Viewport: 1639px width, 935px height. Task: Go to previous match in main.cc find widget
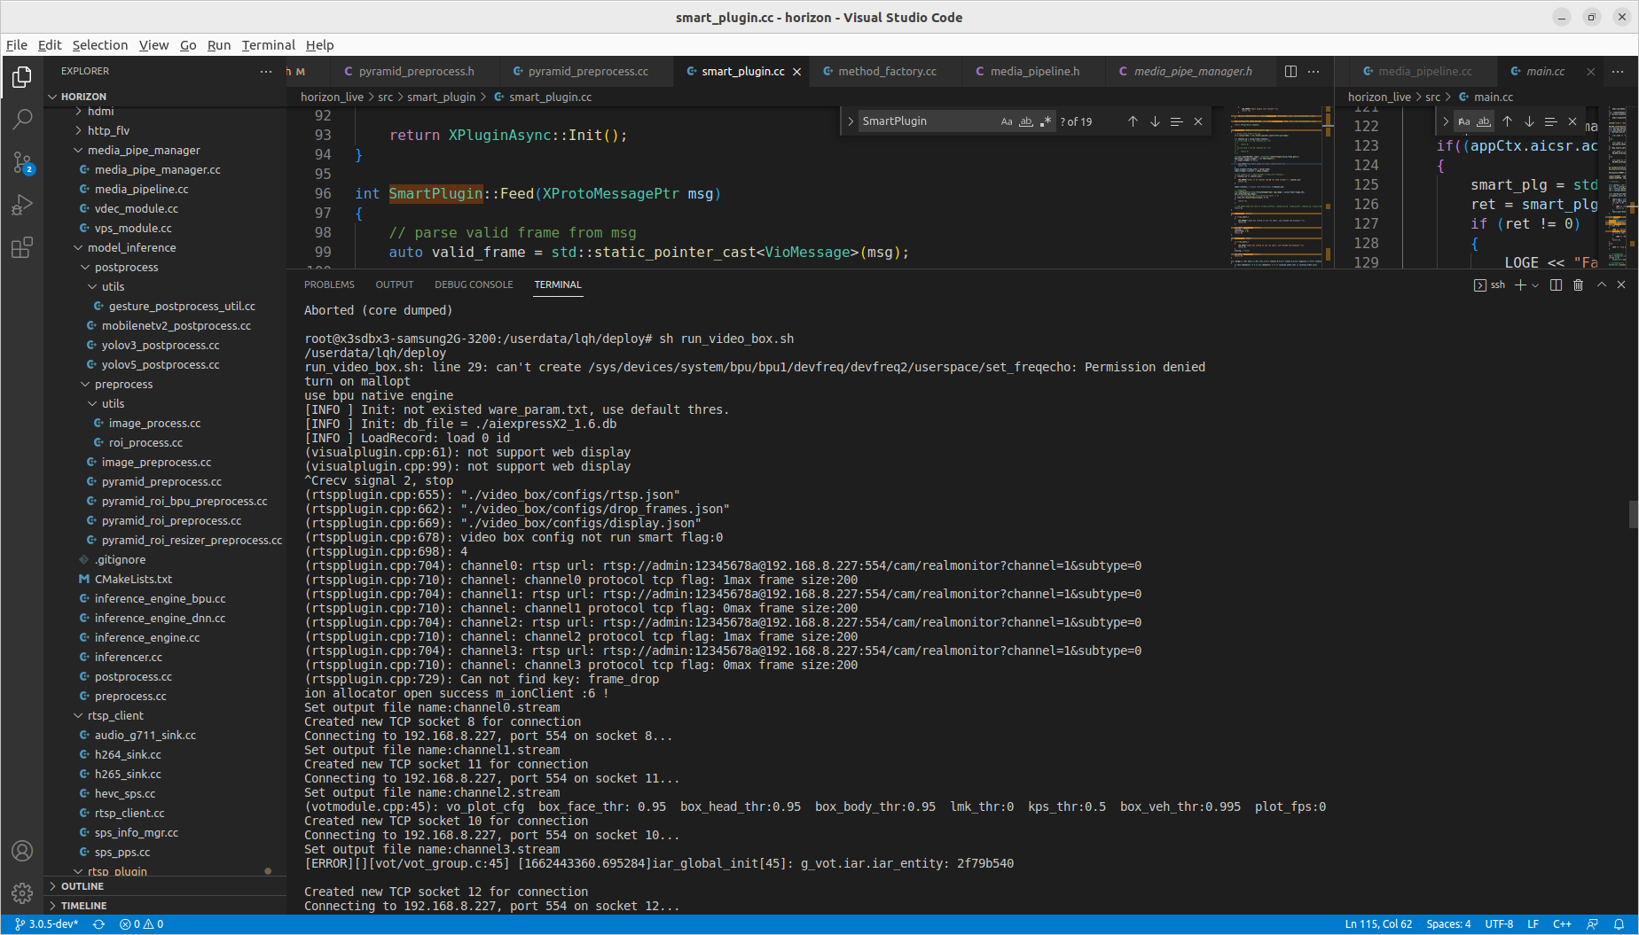pos(1507,121)
